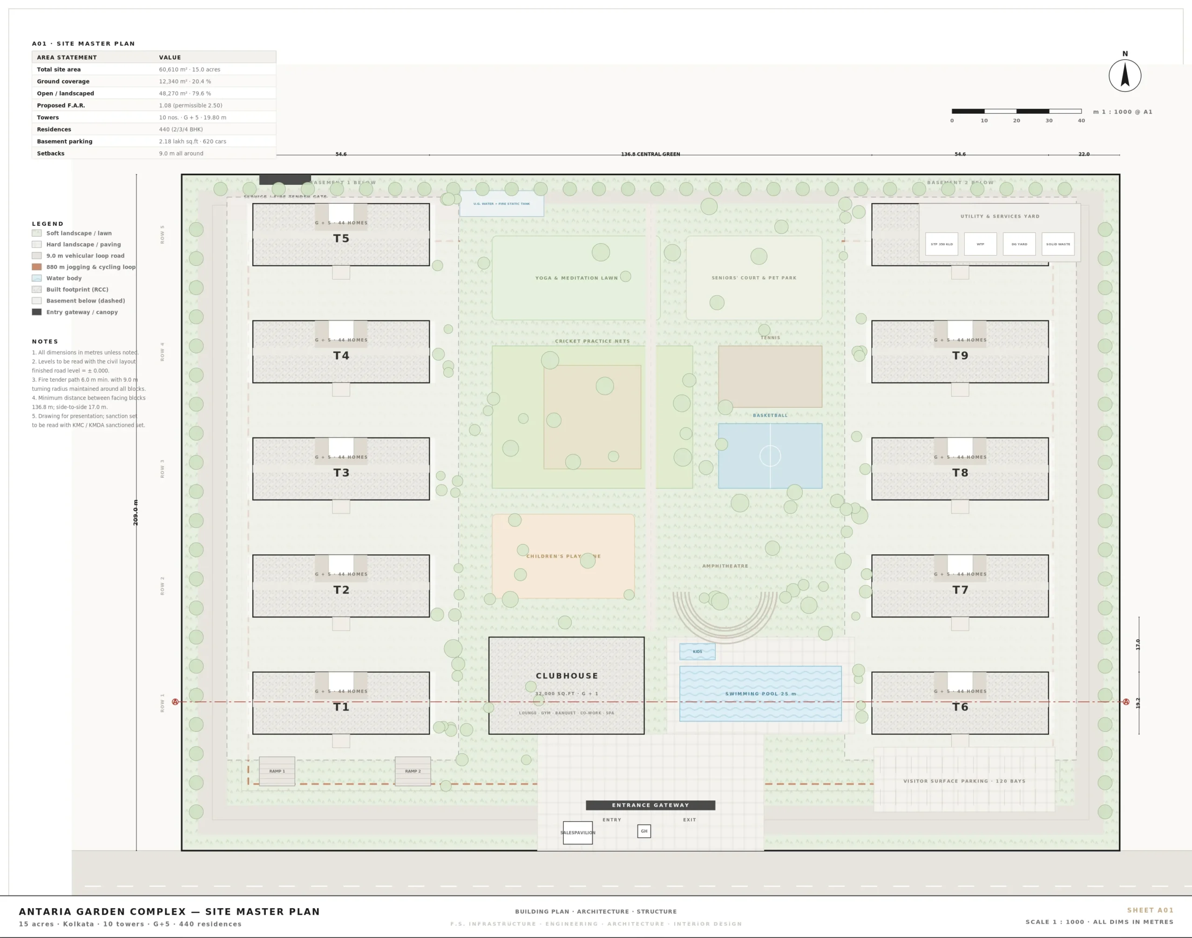The image size is (1192, 938).
Task: Click the RAMP 1 block
Action: (277, 771)
